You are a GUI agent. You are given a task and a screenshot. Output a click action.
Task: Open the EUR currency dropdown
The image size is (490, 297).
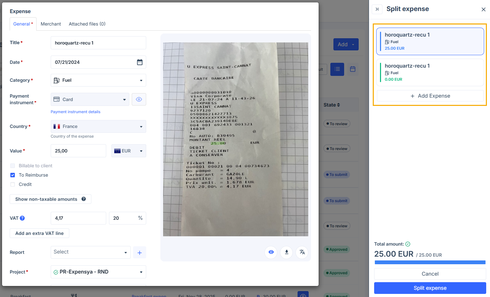tap(129, 151)
